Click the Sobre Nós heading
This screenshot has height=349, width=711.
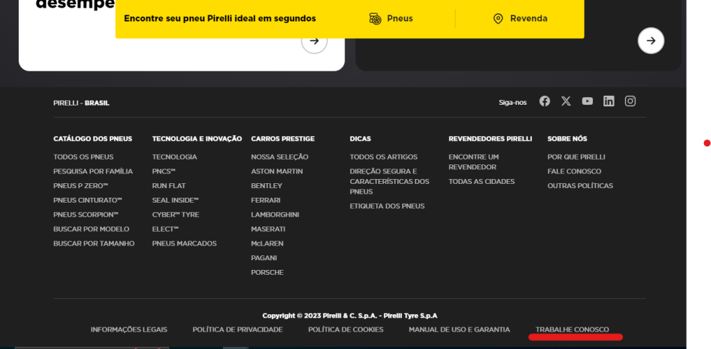point(567,139)
